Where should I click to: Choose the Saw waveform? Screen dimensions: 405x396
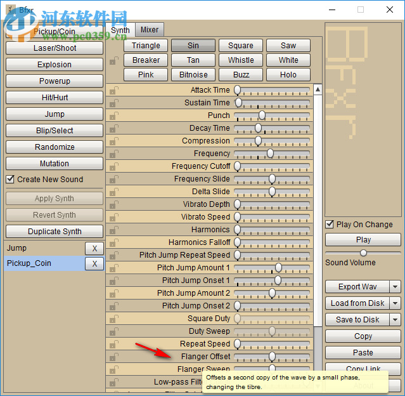[x=288, y=46]
